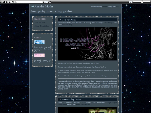The height and width of the screenshot is (113, 151).
Task: Go to the home page
Action: click(x=34, y=11)
